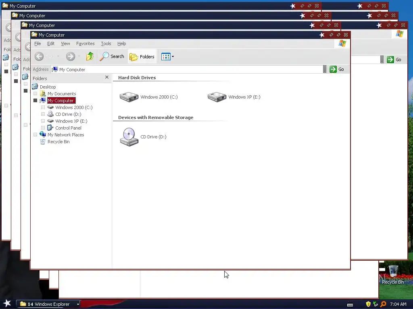413x309 pixels.
Task: Click the address bar showing My Computer
Action: pyautogui.click(x=186, y=69)
